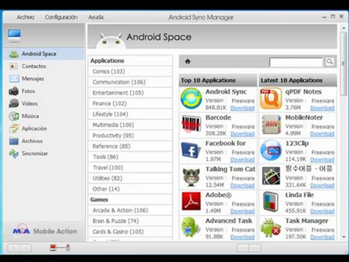349x262 pixels.
Task: Click the Task Manager app icon
Action: tap(270, 228)
